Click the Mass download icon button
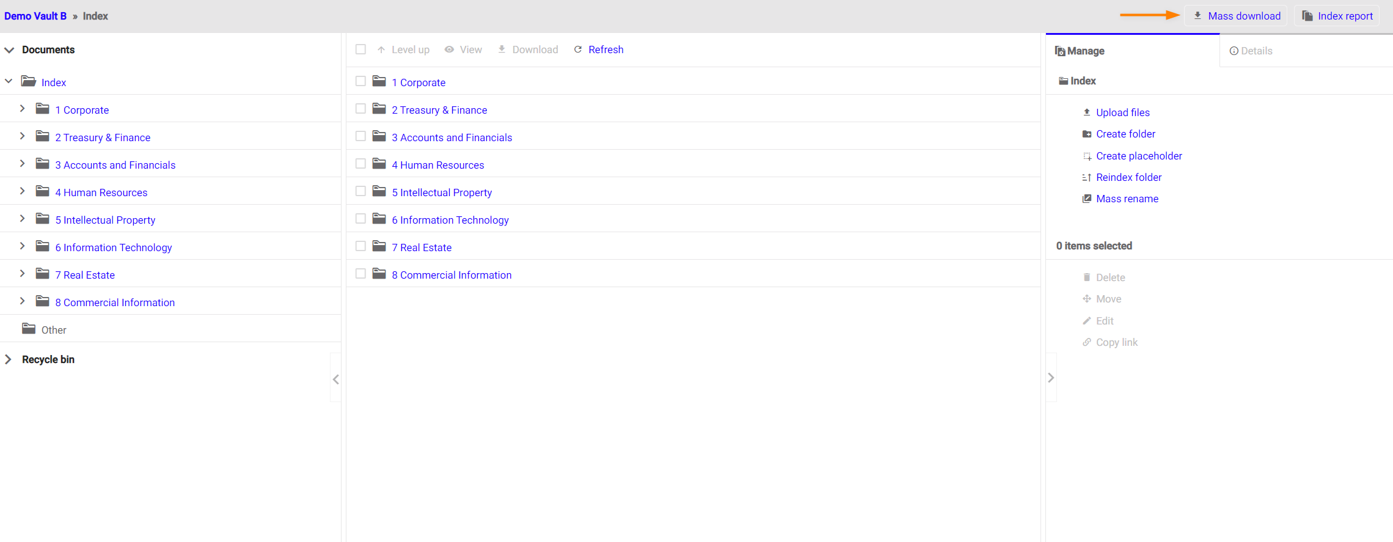Screen dimensions: 1393x542 pyautogui.click(x=1197, y=16)
